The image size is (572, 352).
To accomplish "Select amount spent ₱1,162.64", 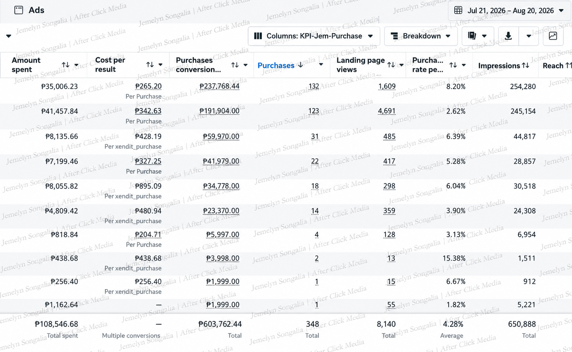I will click(61, 305).
